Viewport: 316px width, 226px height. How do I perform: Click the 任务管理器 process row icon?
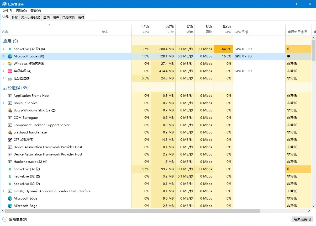[10, 78]
